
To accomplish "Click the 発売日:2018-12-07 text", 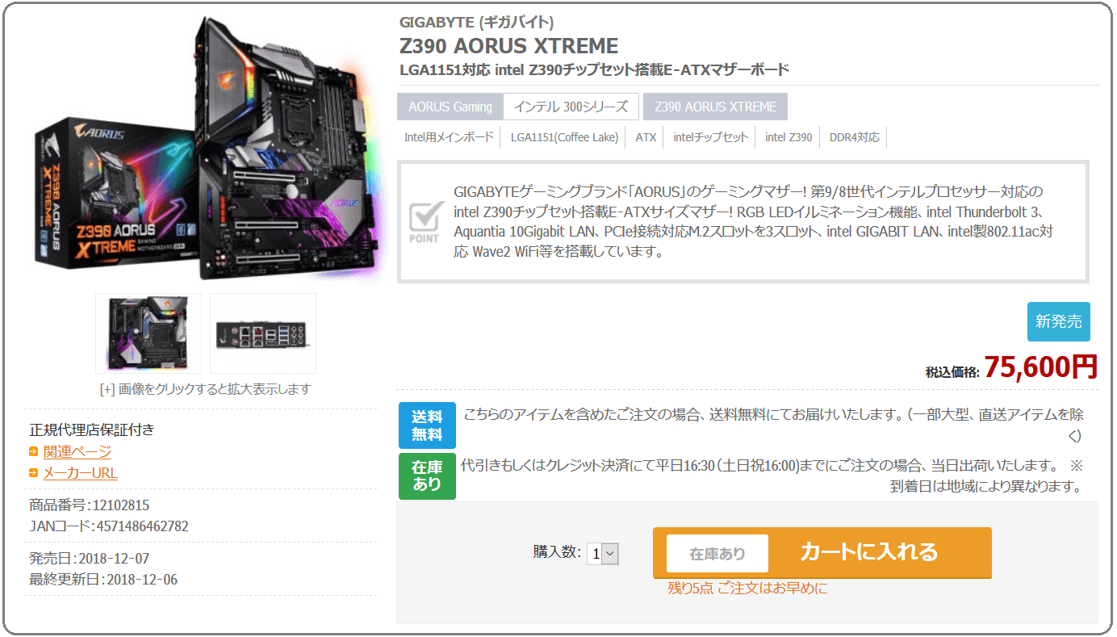I will tap(90, 559).
